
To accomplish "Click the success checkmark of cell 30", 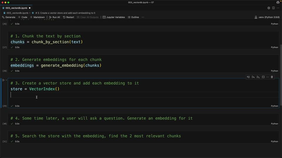I will click(12, 123).
